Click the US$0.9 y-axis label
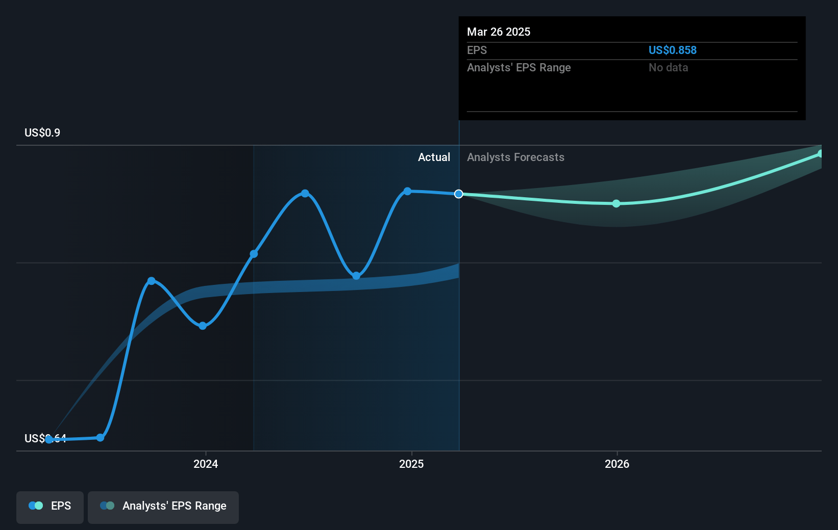The image size is (838, 530). pos(42,132)
